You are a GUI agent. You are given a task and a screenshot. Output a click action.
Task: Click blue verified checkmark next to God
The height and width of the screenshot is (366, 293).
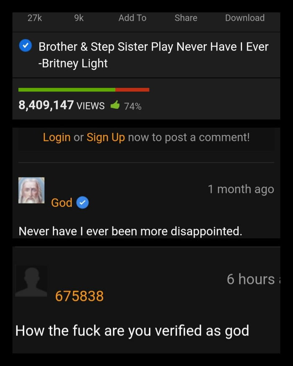coord(82,202)
